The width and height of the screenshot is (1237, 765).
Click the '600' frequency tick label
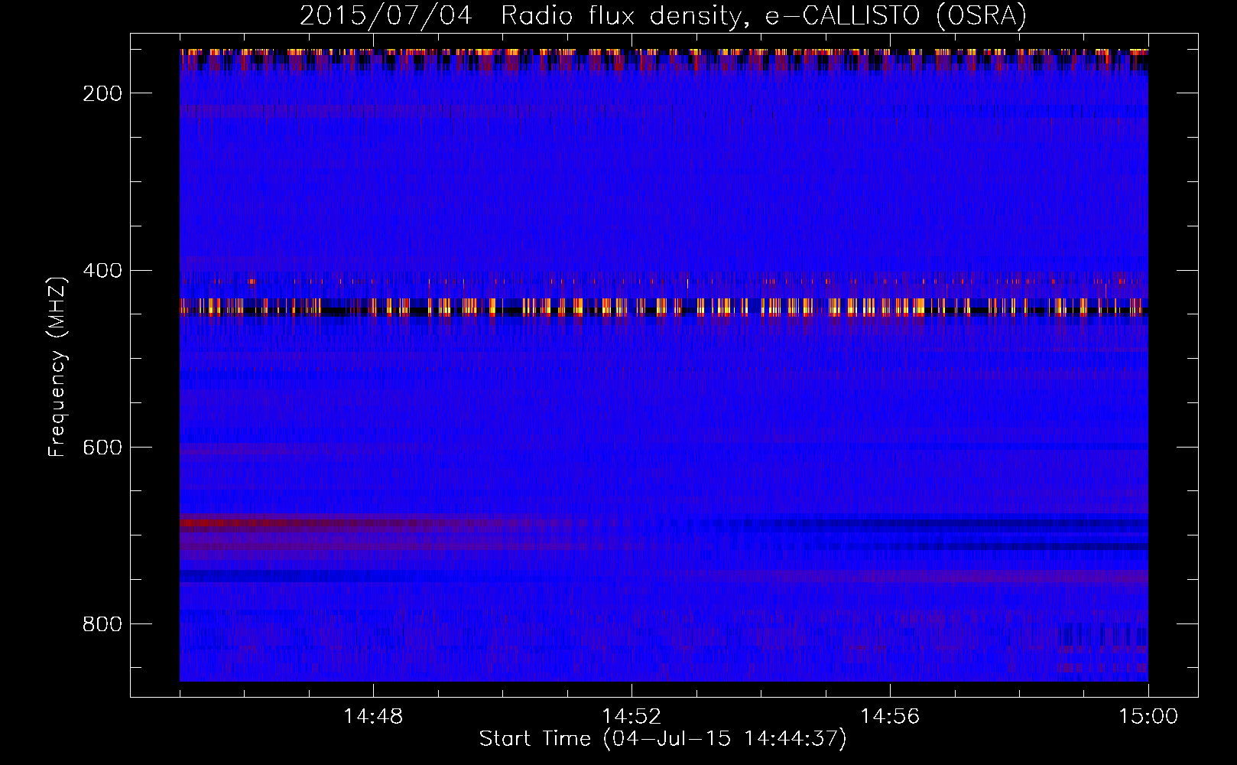[102, 448]
